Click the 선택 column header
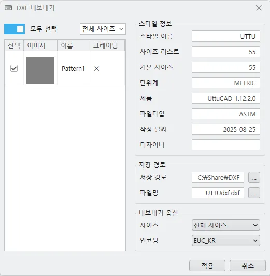Screen dimensions: 270x276 pyautogui.click(x=14, y=45)
